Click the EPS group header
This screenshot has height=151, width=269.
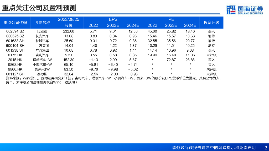[113, 19]
